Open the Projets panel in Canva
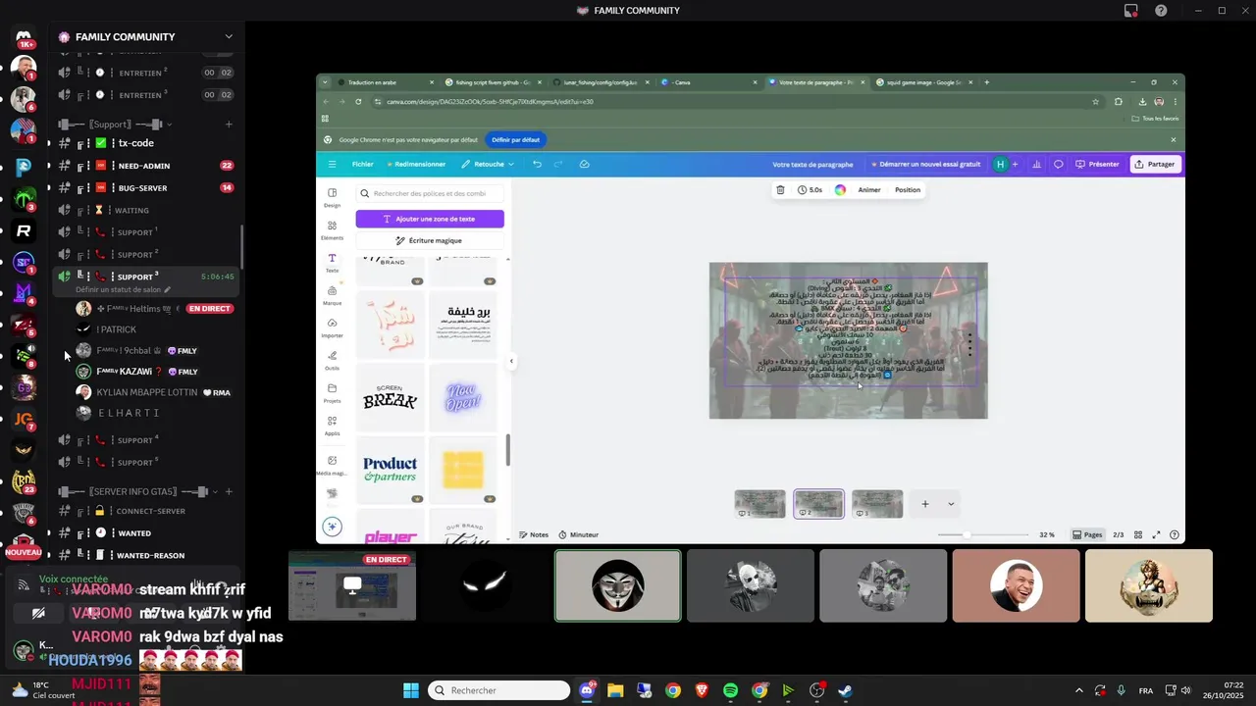The height and width of the screenshot is (706, 1256). pos(332,392)
